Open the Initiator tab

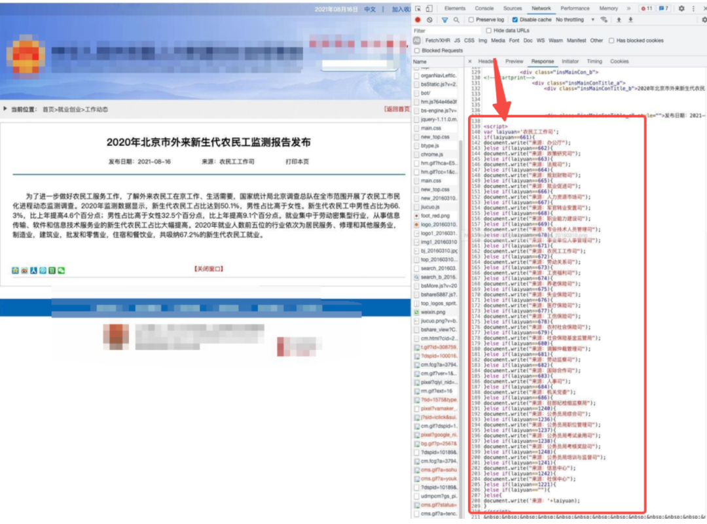click(570, 61)
